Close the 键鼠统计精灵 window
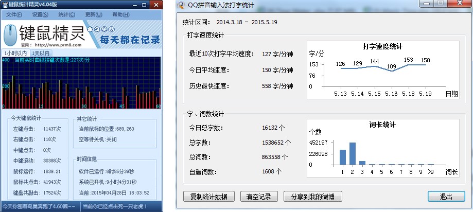Viewport: 473px width, 212px height. point(155,5)
